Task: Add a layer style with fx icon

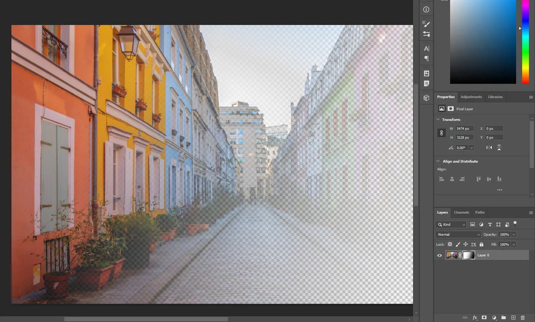Action: (475, 317)
